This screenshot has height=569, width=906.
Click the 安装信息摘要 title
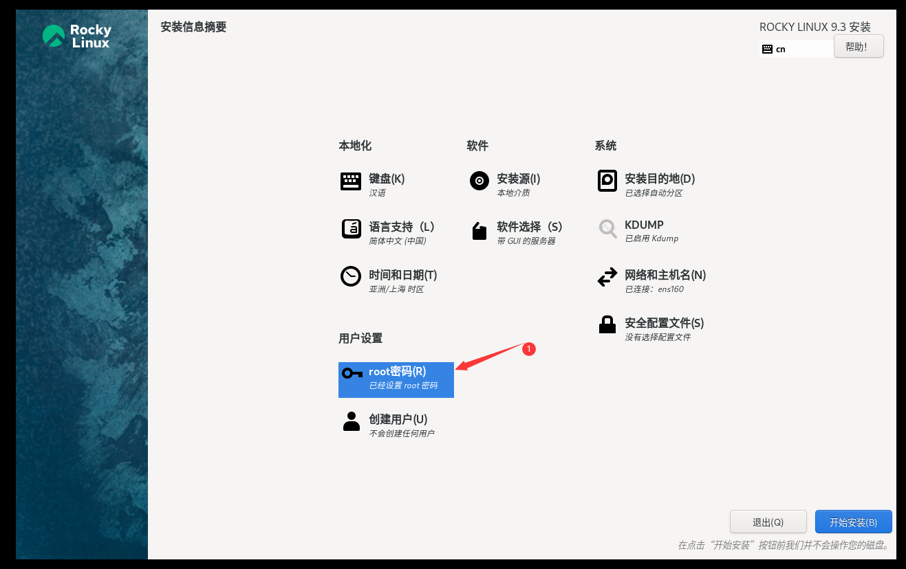(x=193, y=27)
